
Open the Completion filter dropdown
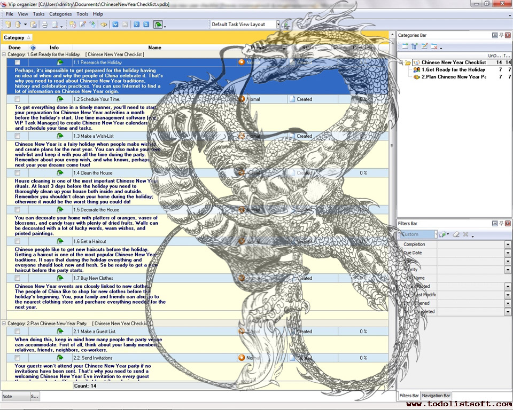(508, 245)
